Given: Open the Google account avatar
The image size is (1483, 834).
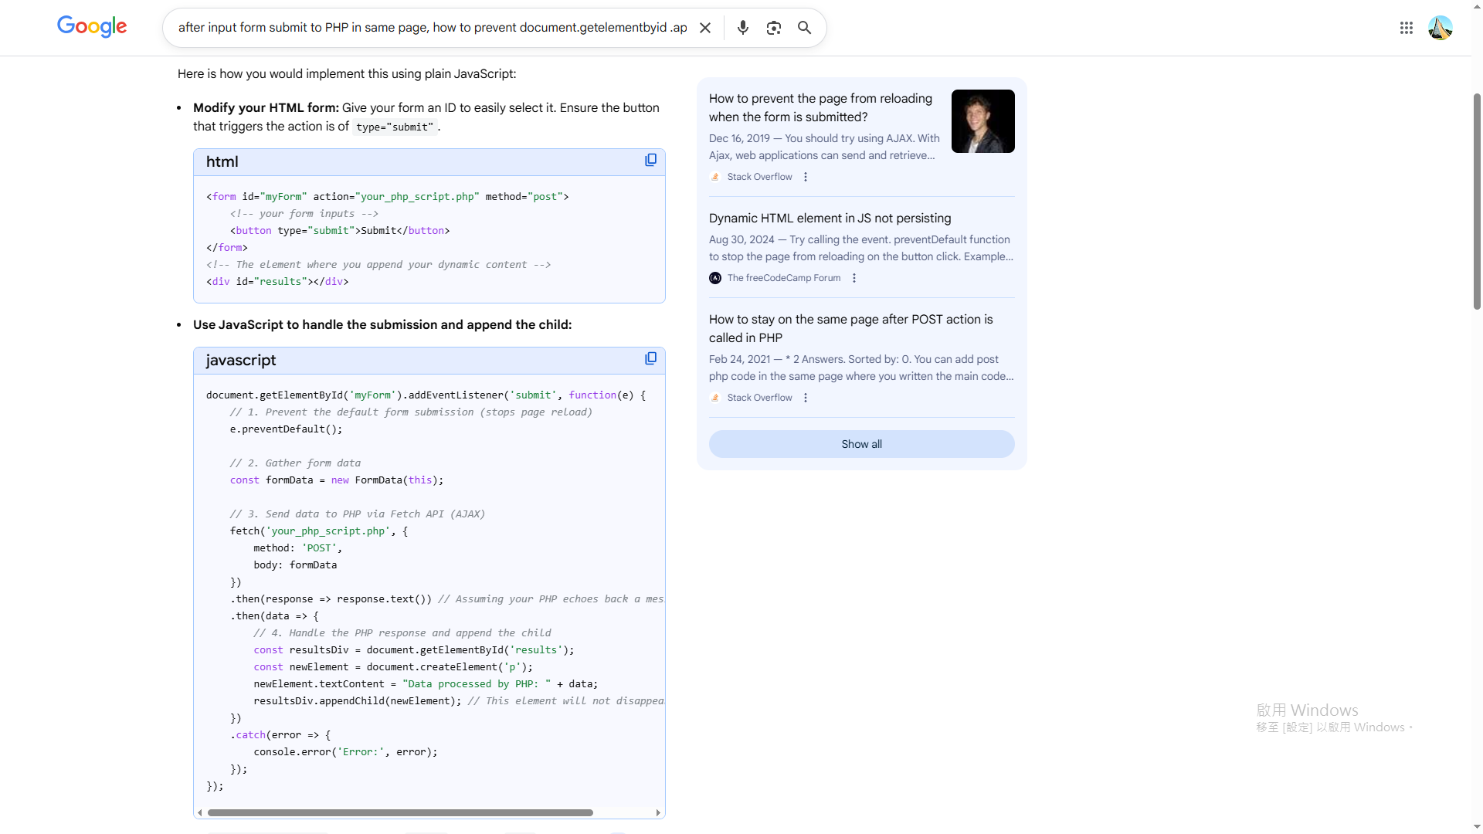Looking at the screenshot, I should [1440, 28].
